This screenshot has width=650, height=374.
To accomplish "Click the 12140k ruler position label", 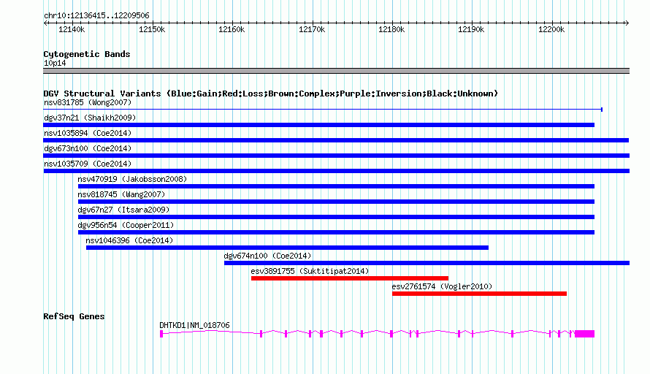I will click(72, 29).
